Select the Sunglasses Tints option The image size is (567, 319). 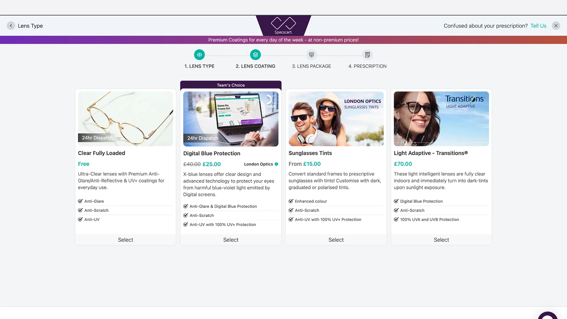(336, 240)
